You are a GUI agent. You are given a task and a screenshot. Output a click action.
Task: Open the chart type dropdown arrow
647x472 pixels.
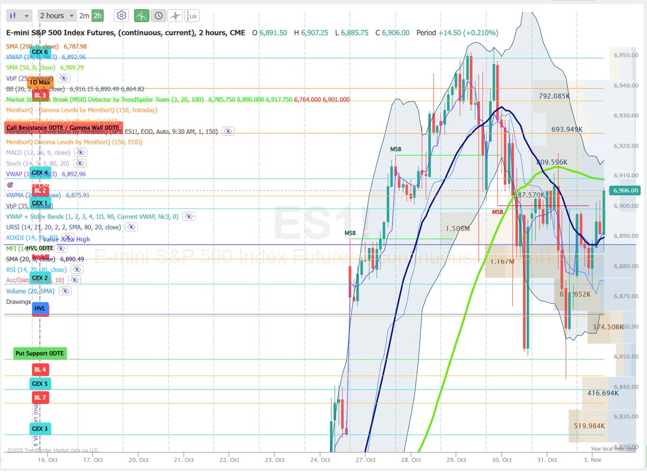(27, 16)
